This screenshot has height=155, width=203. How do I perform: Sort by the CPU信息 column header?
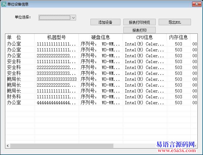tap(145, 37)
